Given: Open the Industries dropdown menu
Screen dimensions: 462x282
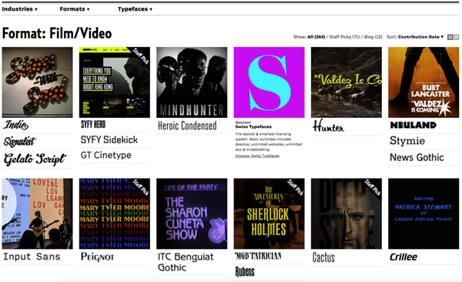Looking at the screenshot, I should [19, 8].
